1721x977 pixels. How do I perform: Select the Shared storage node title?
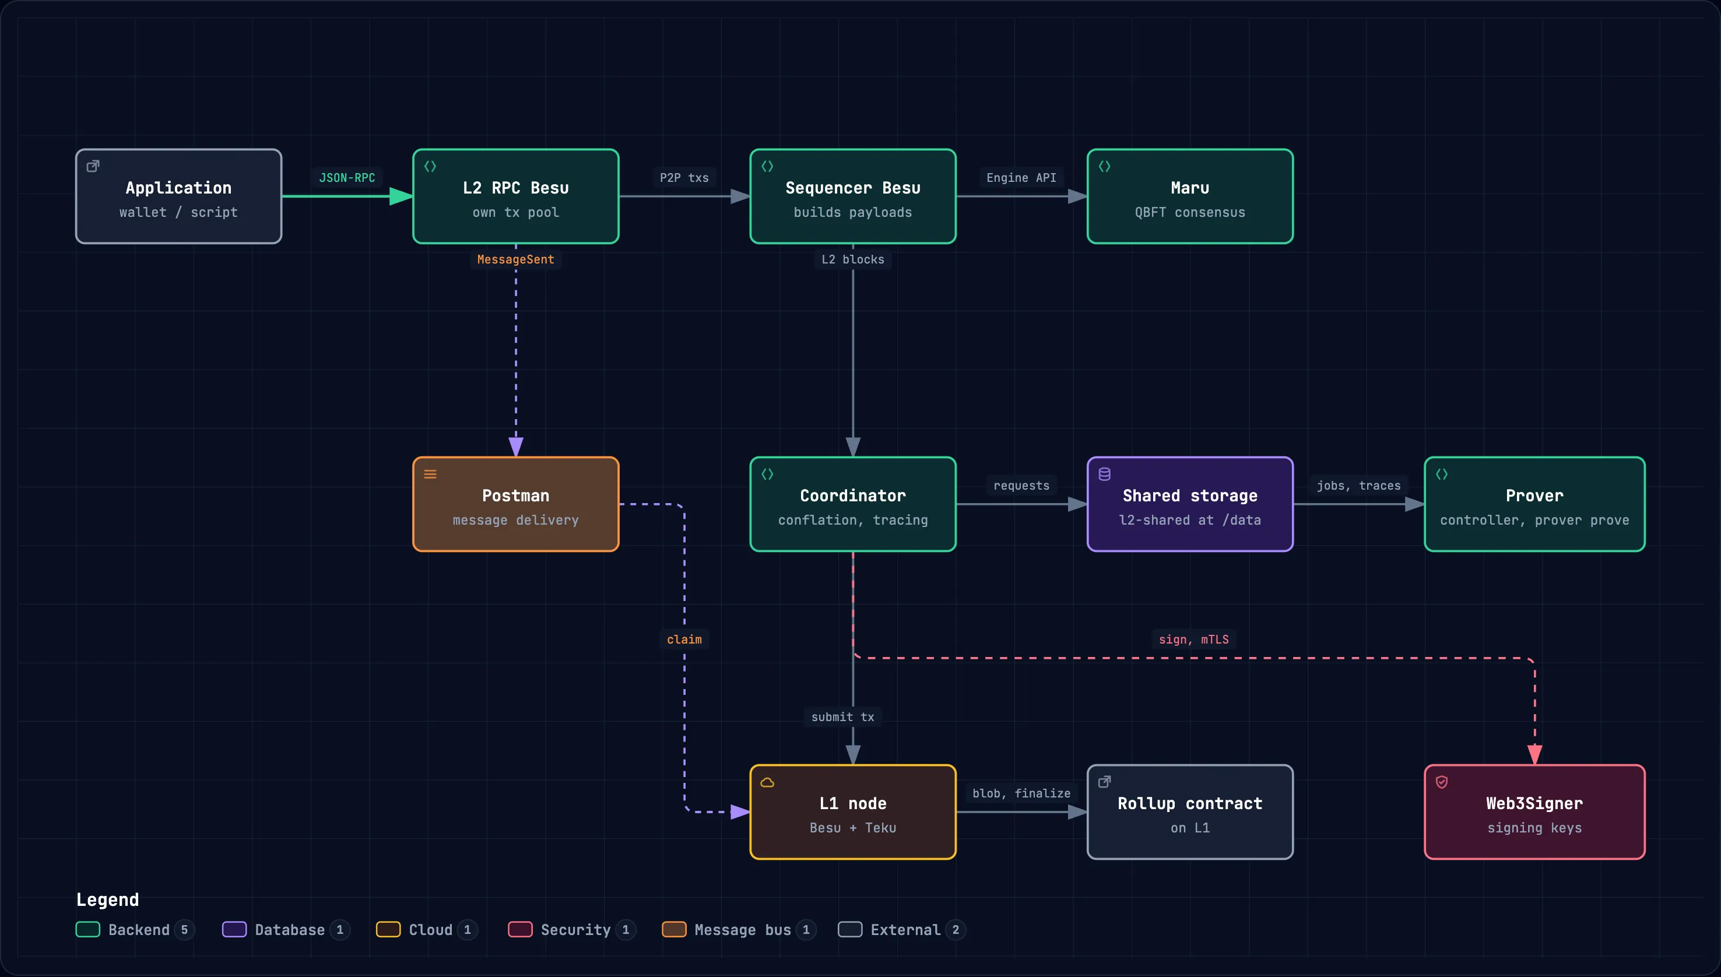click(1190, 496)
